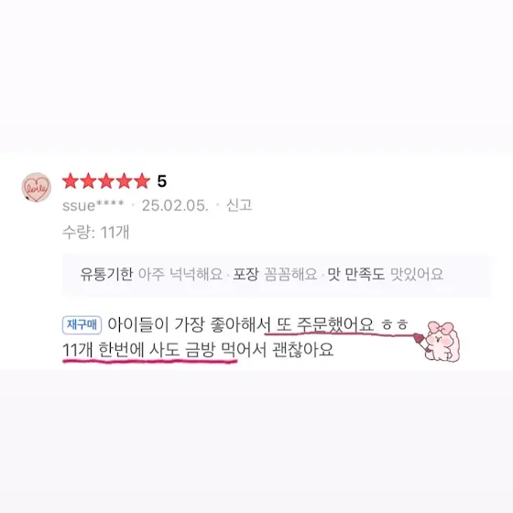
Task: Click the review date 25.02.05.
Action: point(175,205)
